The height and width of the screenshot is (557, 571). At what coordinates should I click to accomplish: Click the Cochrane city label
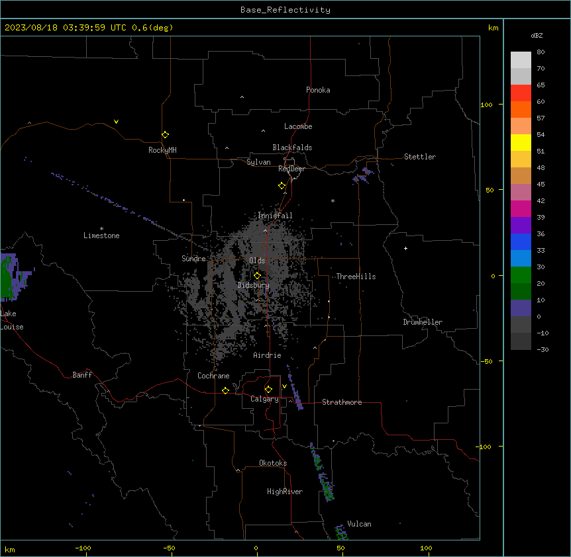213,376
